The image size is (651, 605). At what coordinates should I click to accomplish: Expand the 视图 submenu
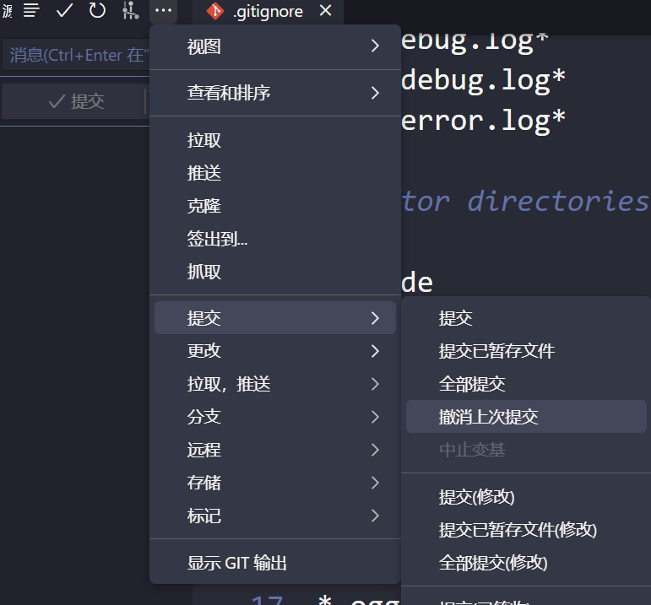point(275,46)
